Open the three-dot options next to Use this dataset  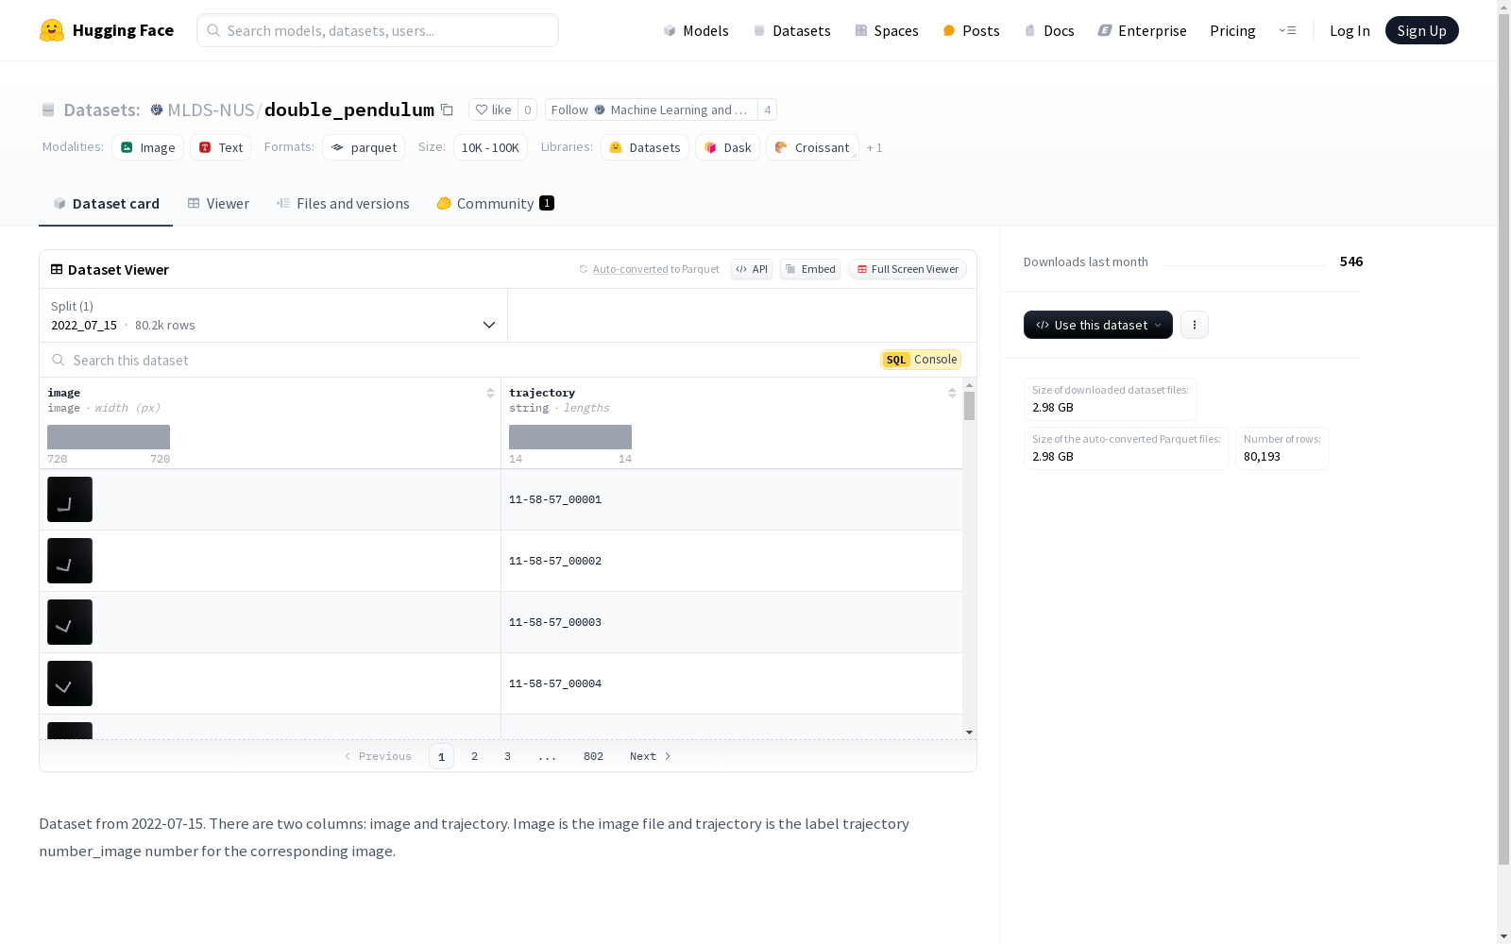(1195, 325)
